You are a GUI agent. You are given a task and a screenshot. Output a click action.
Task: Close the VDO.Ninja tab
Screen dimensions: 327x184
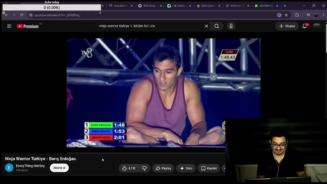pyautogui.click(x=161, y=6)
